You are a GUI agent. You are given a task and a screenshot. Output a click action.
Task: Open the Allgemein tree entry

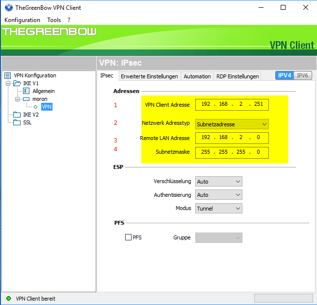[x=44, y=91]
